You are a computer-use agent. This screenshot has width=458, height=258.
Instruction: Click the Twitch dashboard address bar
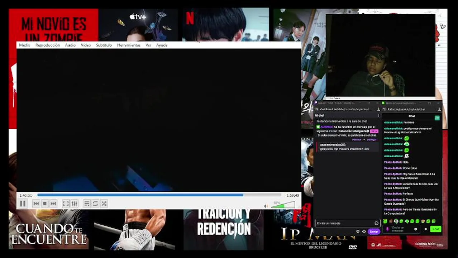(346, 109)
